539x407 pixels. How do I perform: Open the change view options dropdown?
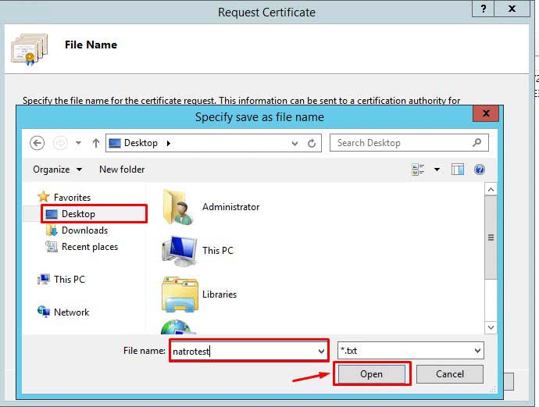point(437,170)
